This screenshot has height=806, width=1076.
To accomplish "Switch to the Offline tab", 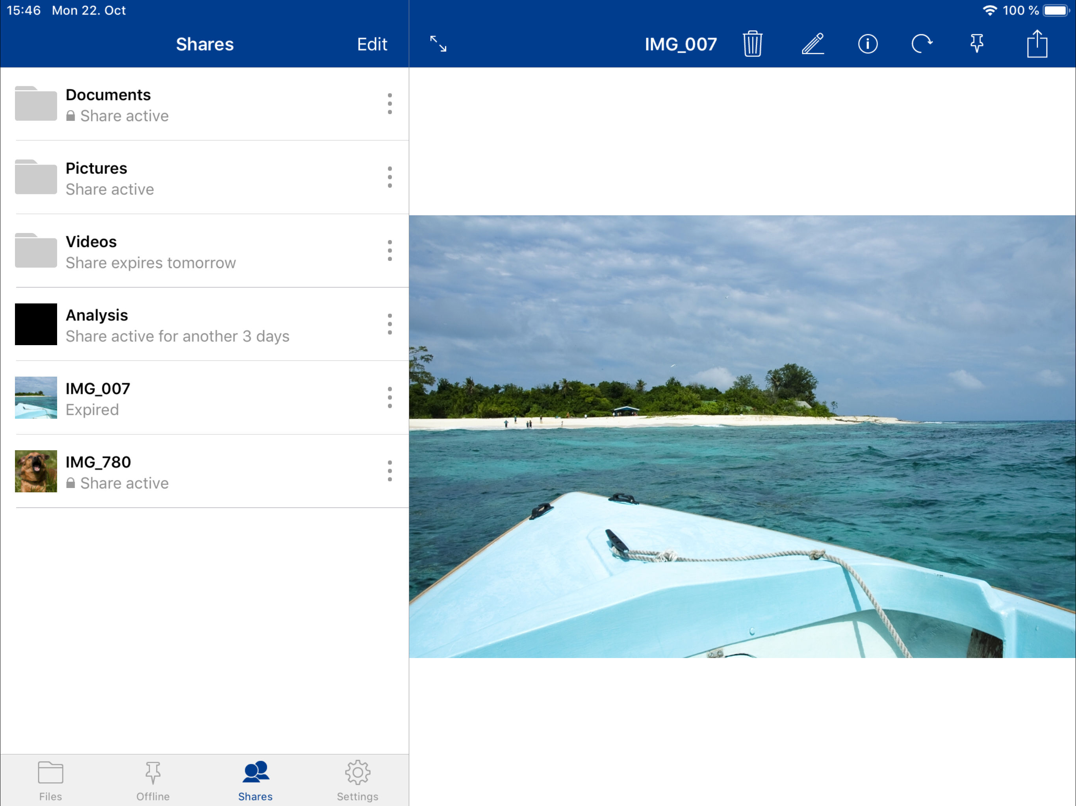I will [x=153, y=780].
